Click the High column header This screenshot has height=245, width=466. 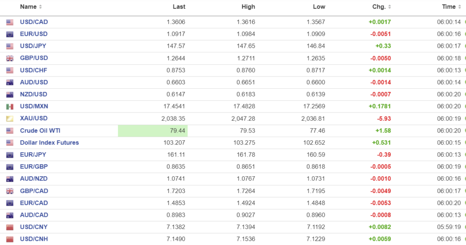tap(248, 7)
